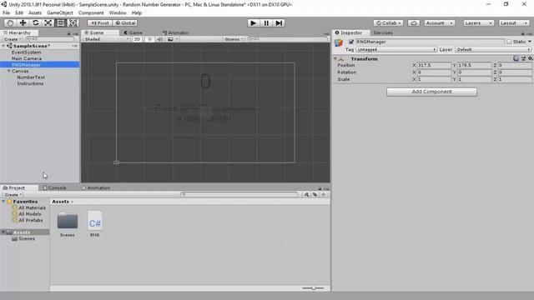Screen dimensions: 534x300
Task: Toggle scene audio icon
Action: [159, 39]
